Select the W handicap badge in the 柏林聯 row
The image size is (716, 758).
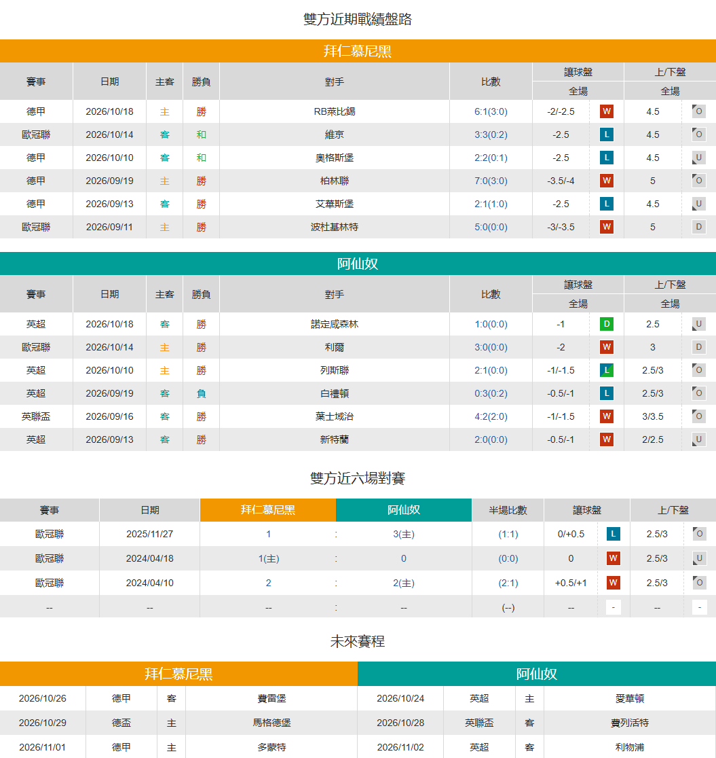(607, 181)
